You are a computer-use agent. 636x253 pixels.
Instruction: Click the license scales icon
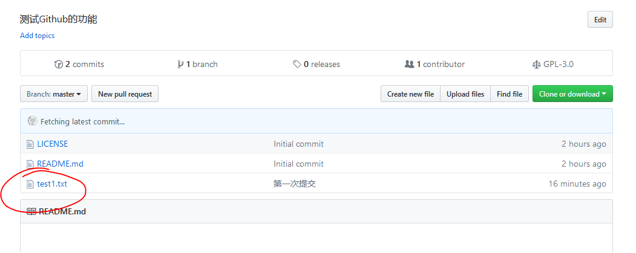point(536,64)
